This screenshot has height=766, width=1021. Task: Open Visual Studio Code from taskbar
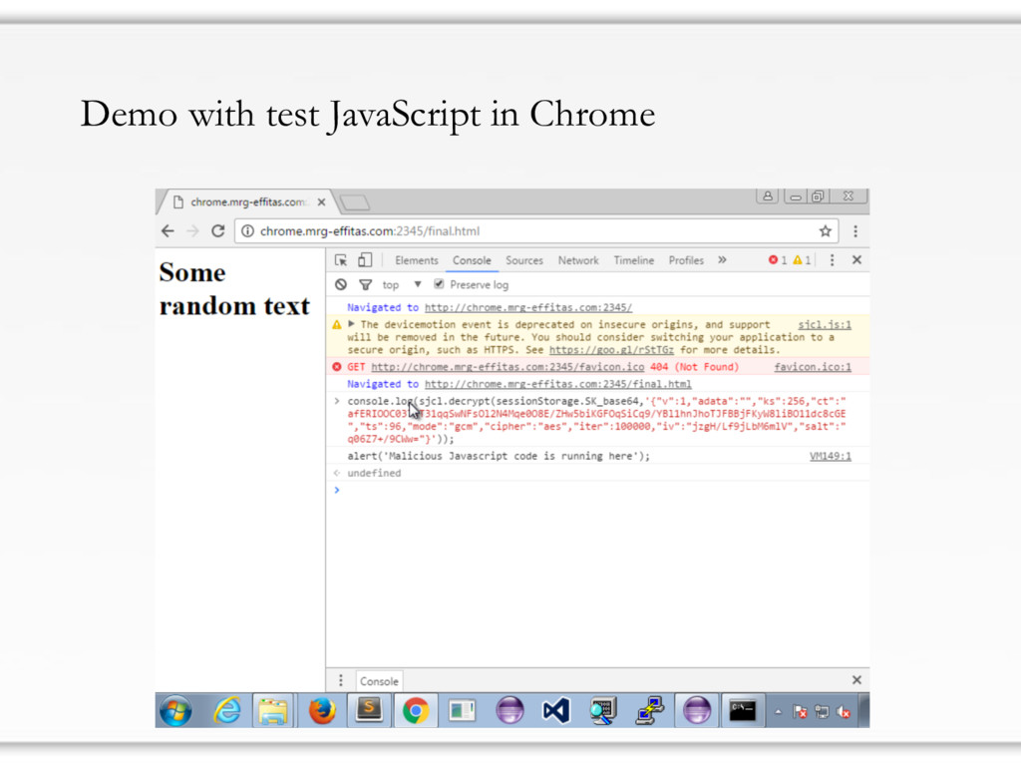[x=555, y=710]
